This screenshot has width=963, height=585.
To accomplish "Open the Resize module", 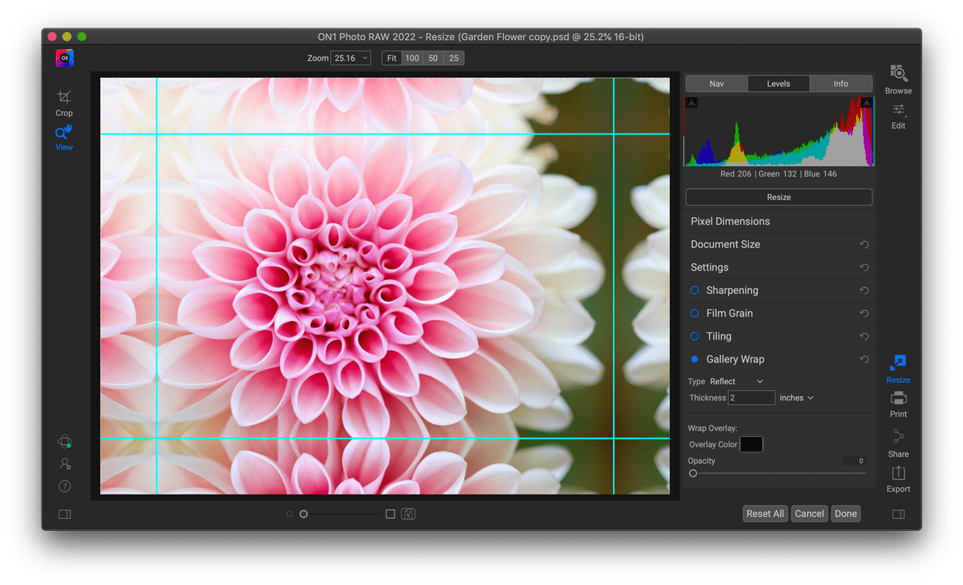I will (898, 368).
